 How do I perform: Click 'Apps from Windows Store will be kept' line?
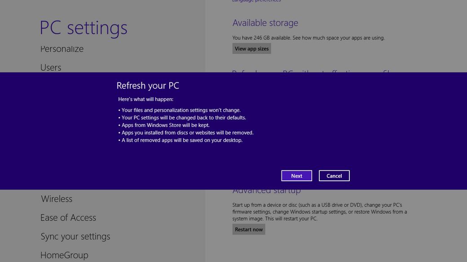(x=164, y=125)
